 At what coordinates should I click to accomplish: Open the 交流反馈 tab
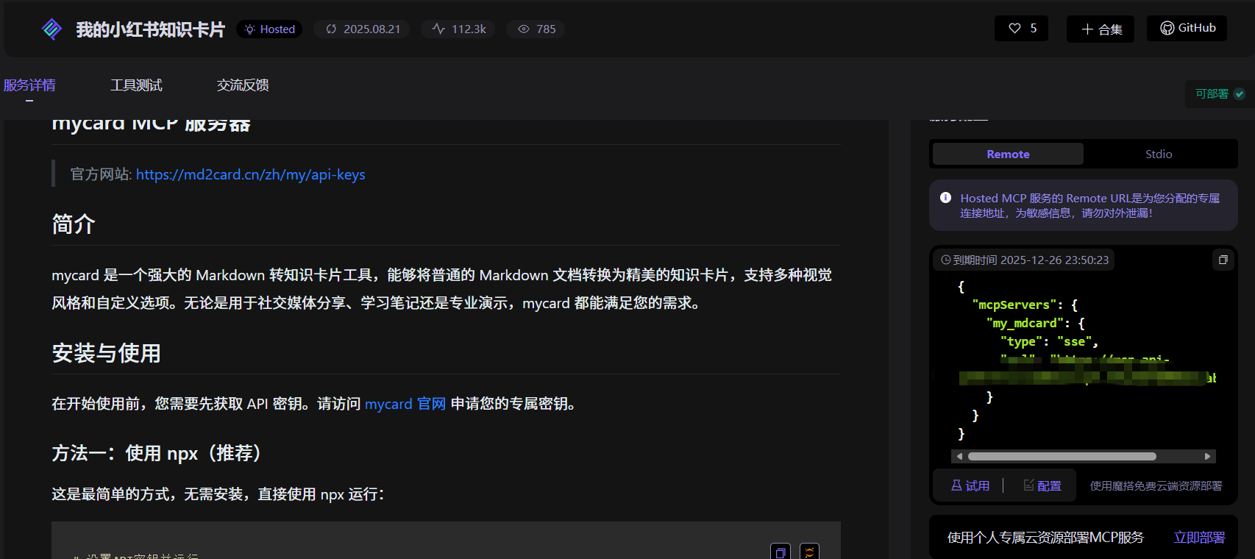click(243, 85)
